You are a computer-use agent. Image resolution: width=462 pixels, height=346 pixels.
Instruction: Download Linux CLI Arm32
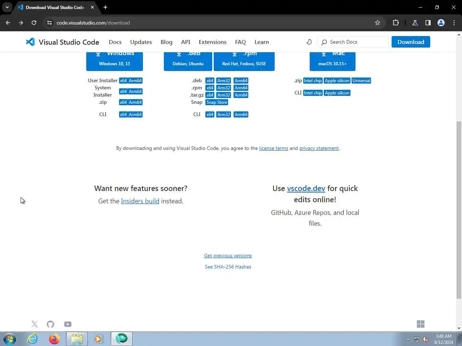click(224, 115)
